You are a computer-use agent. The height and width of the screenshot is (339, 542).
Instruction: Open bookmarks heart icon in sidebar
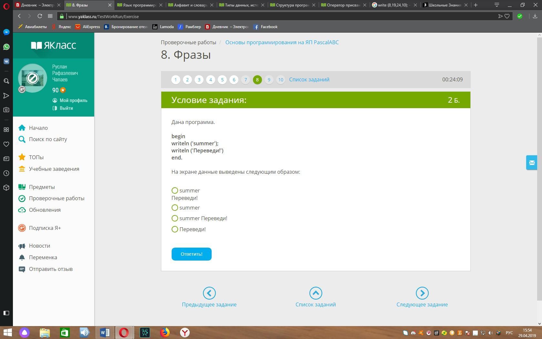6,144
